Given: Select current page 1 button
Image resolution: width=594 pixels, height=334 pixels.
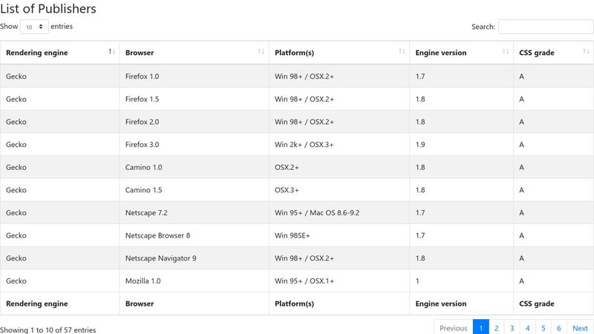Looking at the screenshot, I should (x=480, y=328).
